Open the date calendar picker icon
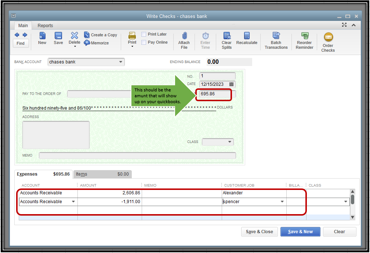370x253 pixels. 231,84
